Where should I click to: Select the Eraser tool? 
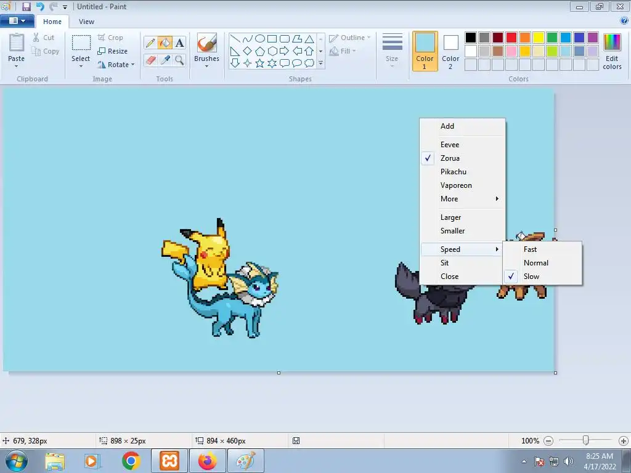click(150, 60)
